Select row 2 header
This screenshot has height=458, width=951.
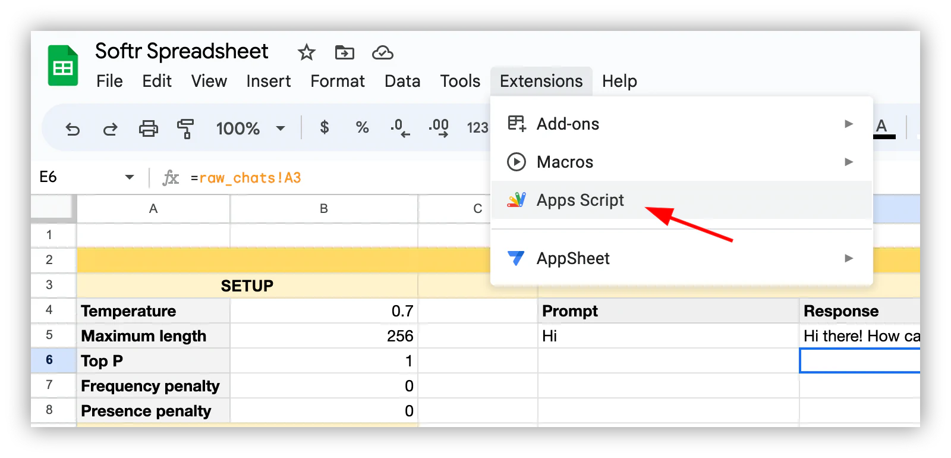(53, 260)
